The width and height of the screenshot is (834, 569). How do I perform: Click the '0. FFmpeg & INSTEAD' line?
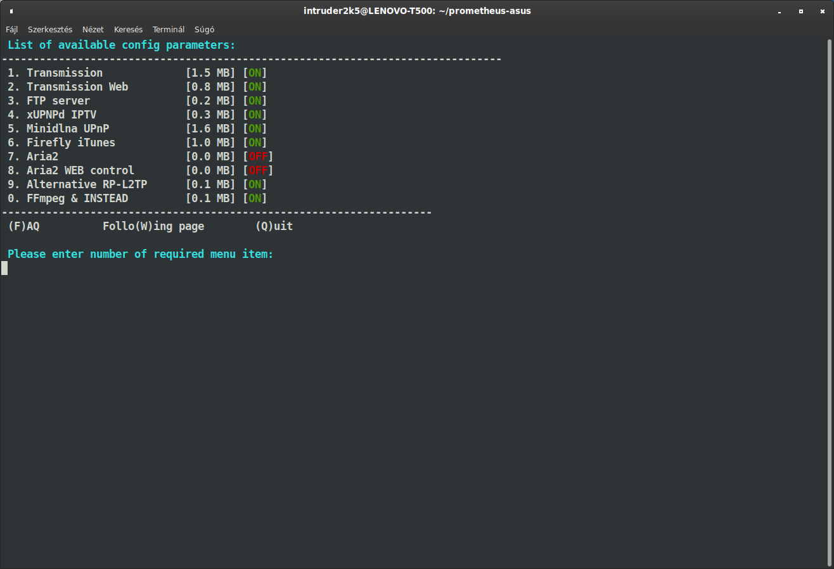[138, 198]
